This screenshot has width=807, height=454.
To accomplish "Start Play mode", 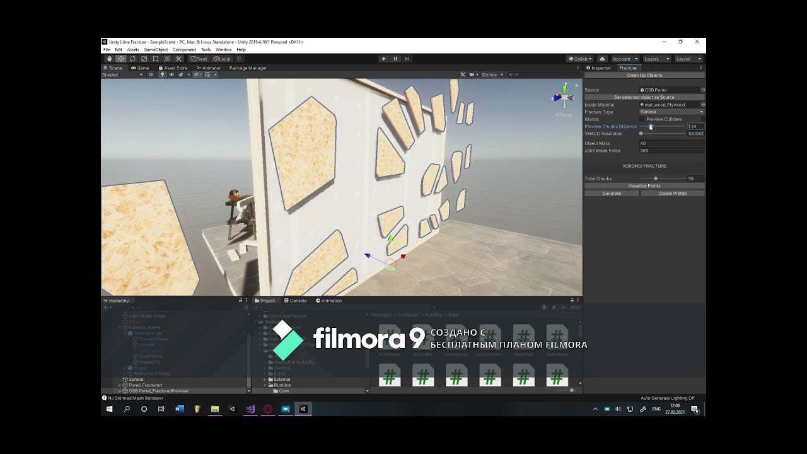I will 383,59.
